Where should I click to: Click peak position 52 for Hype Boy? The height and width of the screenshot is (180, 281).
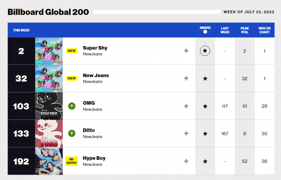pyautogui.click(x=245, y=161)
